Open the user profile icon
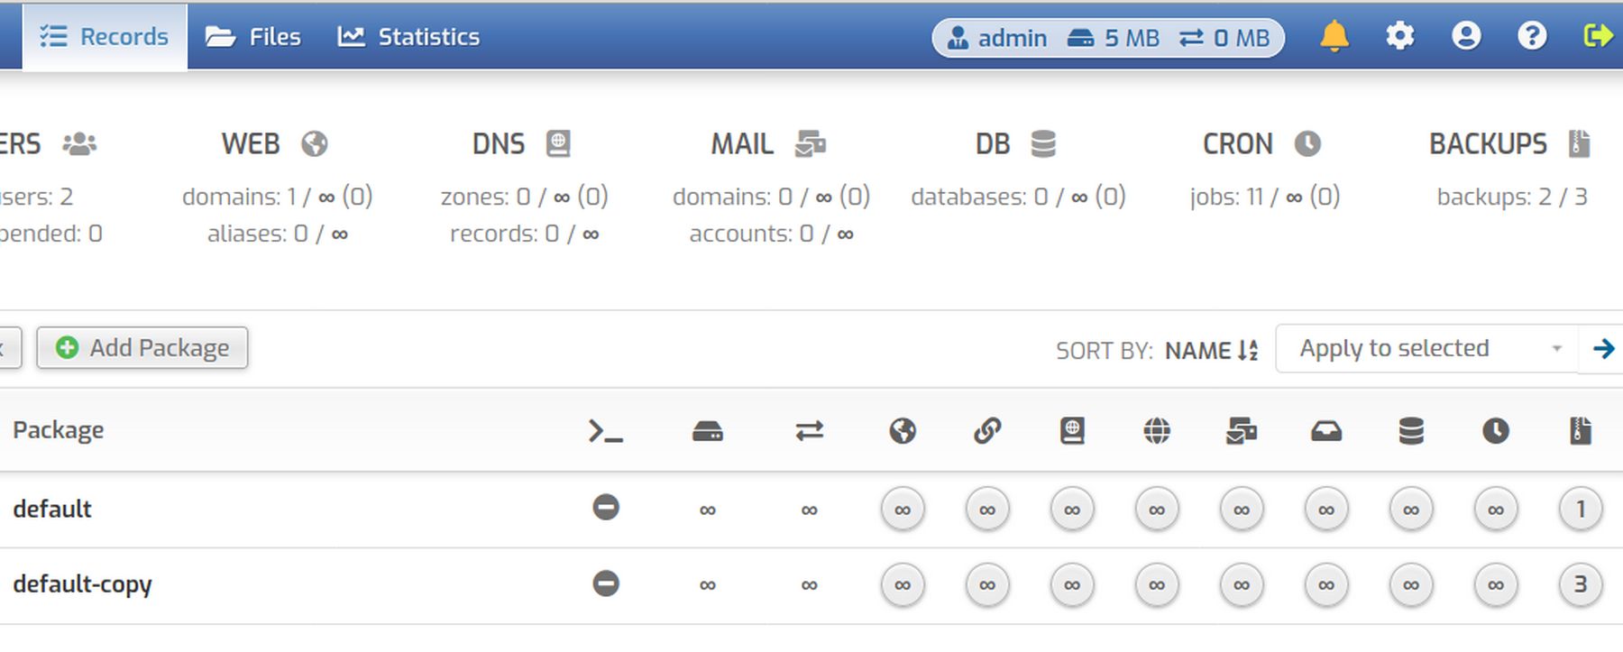Screen dimensions: 1623x652 (1466, 36)
